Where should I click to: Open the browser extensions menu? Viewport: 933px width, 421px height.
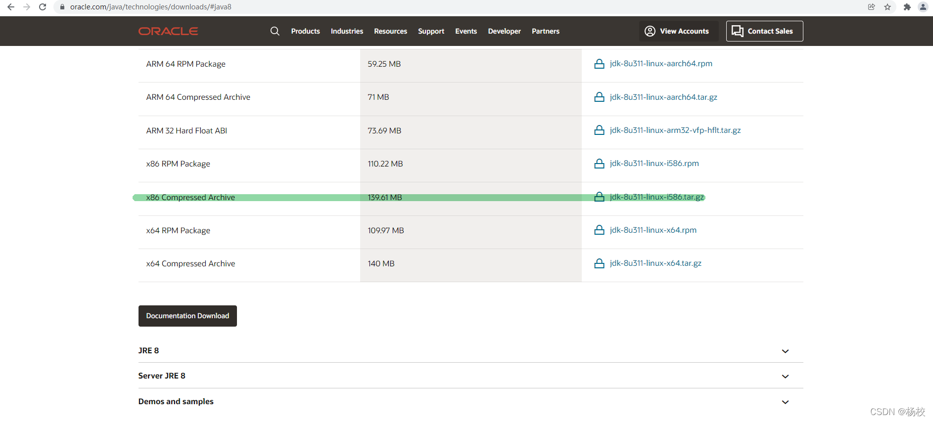[907, 7]
